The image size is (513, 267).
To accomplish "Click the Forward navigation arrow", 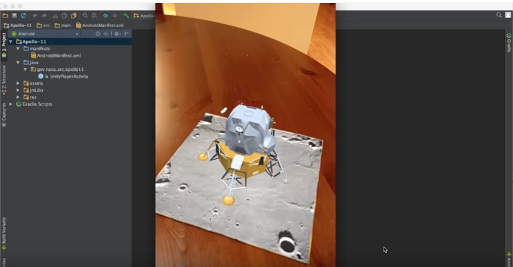I will tap(115, 15).
